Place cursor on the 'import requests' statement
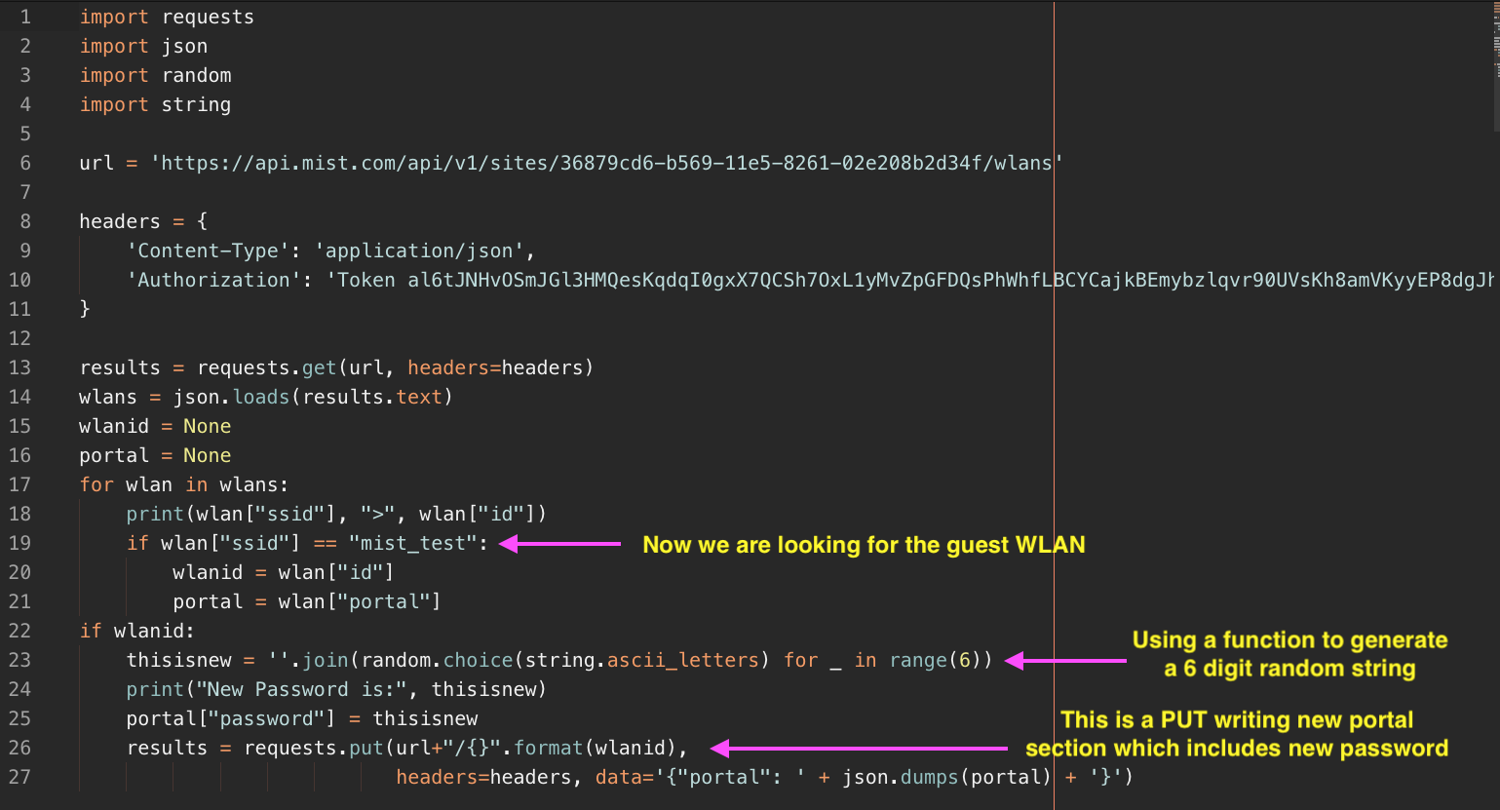The image size is (1500, 810). point(167,17)
